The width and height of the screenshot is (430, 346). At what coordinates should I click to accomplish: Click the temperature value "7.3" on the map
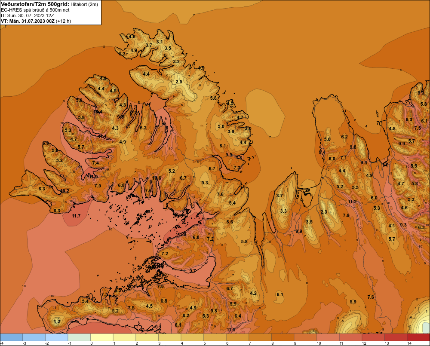click(x=237, y=168)
